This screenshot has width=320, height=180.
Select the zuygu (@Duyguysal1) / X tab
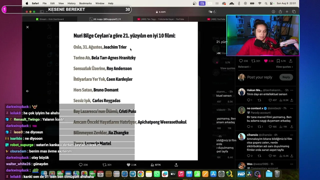coord(105,19)
